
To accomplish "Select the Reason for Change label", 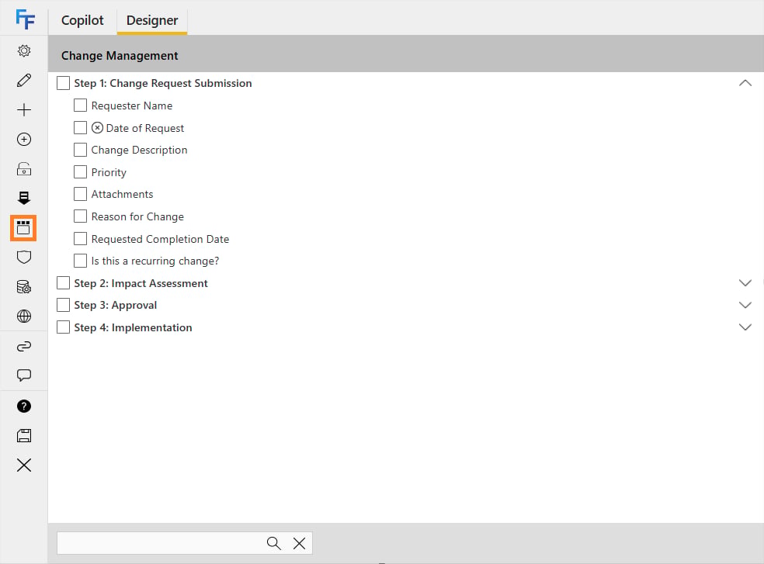I will (137, 216).
